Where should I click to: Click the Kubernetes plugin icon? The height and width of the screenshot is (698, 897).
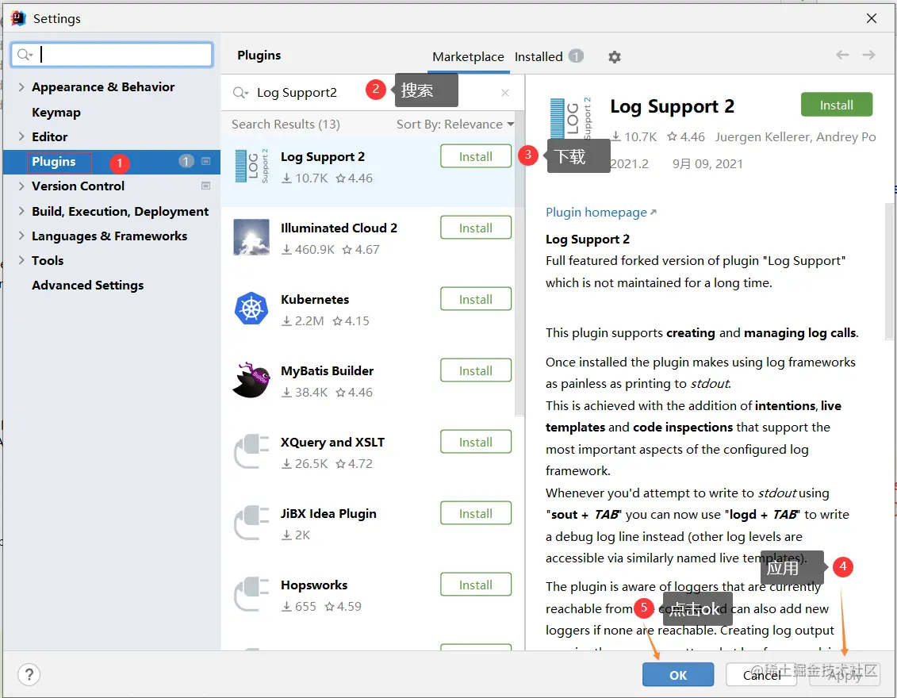[251, 309]
